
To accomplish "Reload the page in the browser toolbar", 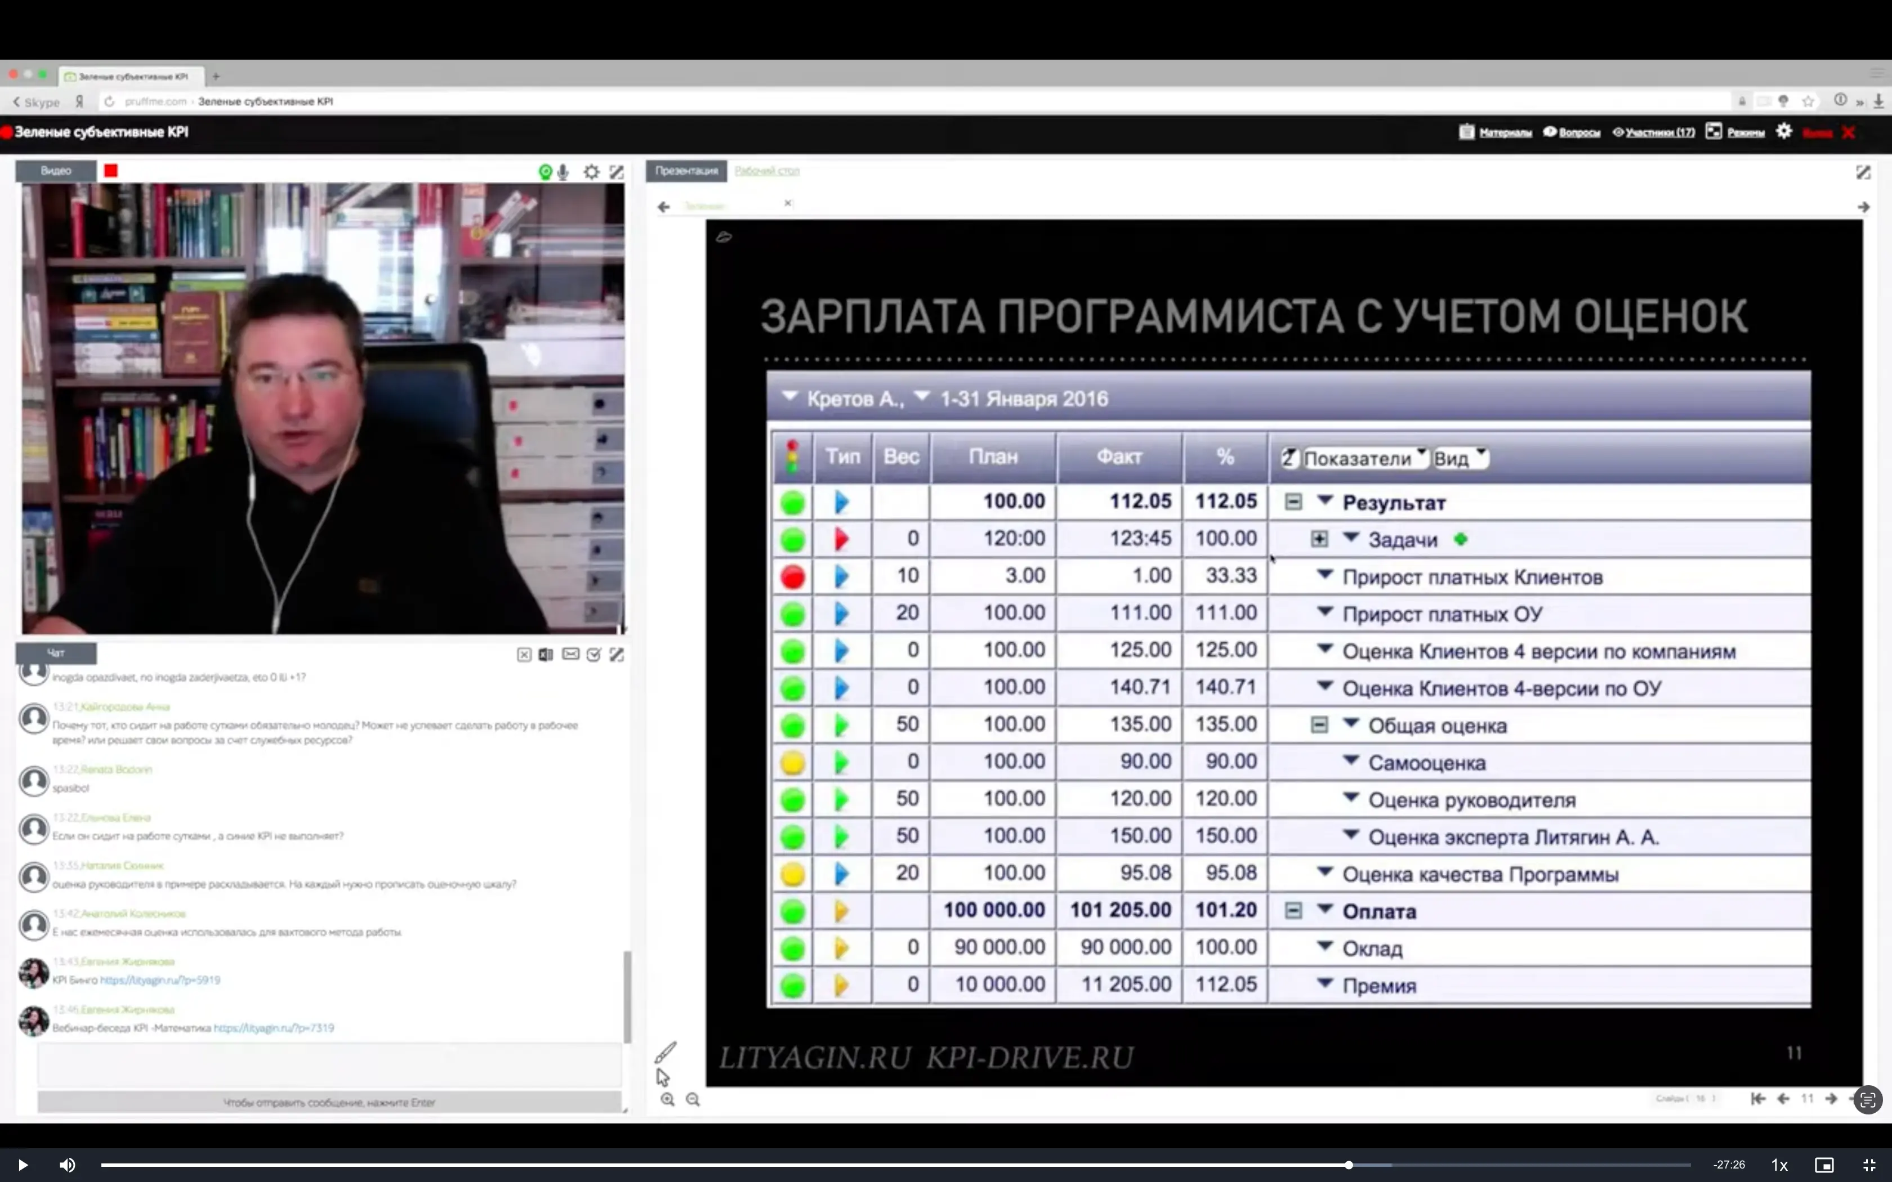I will coord(109,102).
